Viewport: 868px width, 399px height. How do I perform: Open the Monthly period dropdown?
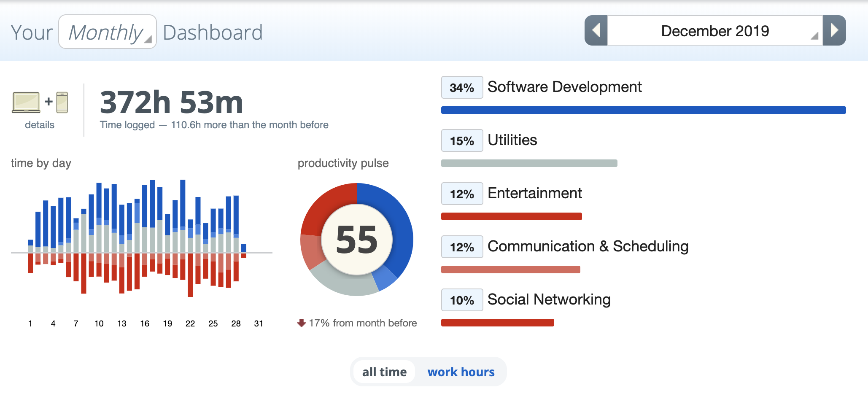[108, 32]
